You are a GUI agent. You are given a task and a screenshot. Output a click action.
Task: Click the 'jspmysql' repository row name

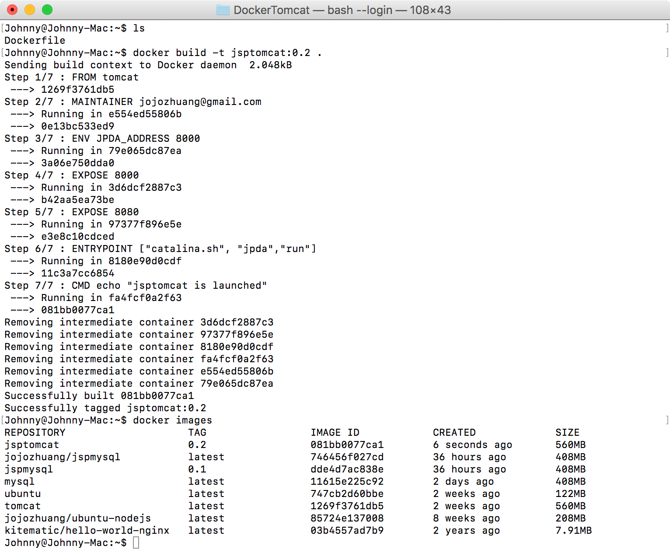coord(29,469)
